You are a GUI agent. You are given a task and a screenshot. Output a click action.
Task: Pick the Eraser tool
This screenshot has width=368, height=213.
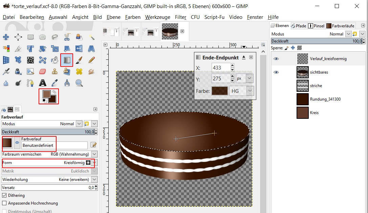point(42,71)
